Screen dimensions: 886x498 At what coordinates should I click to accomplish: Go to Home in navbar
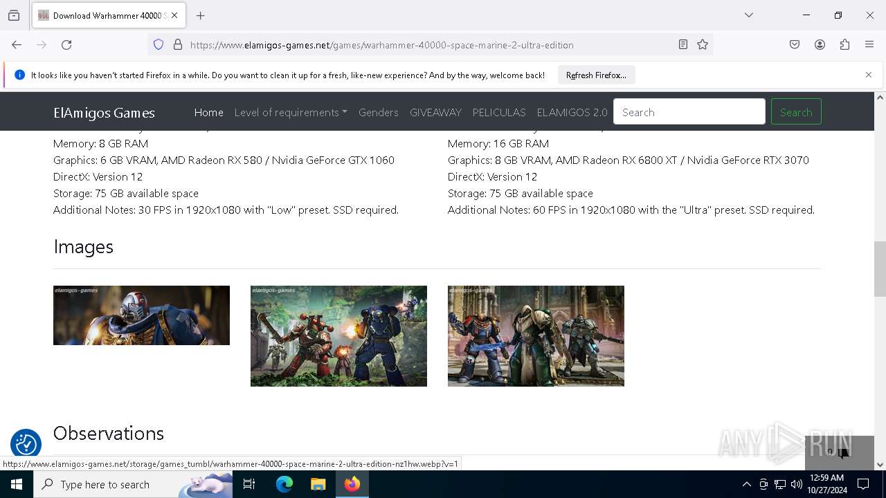tap(208, 112)
